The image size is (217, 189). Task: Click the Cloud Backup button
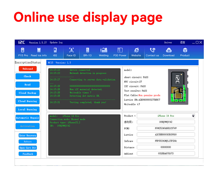28,93
